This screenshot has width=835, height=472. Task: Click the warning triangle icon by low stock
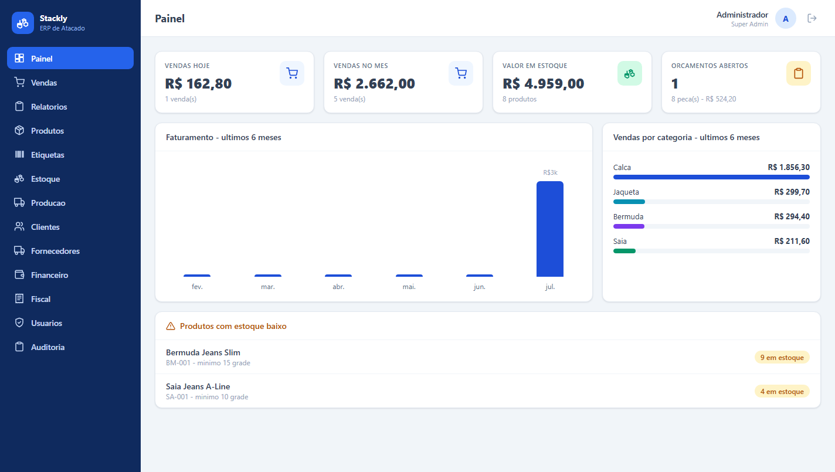171,326
